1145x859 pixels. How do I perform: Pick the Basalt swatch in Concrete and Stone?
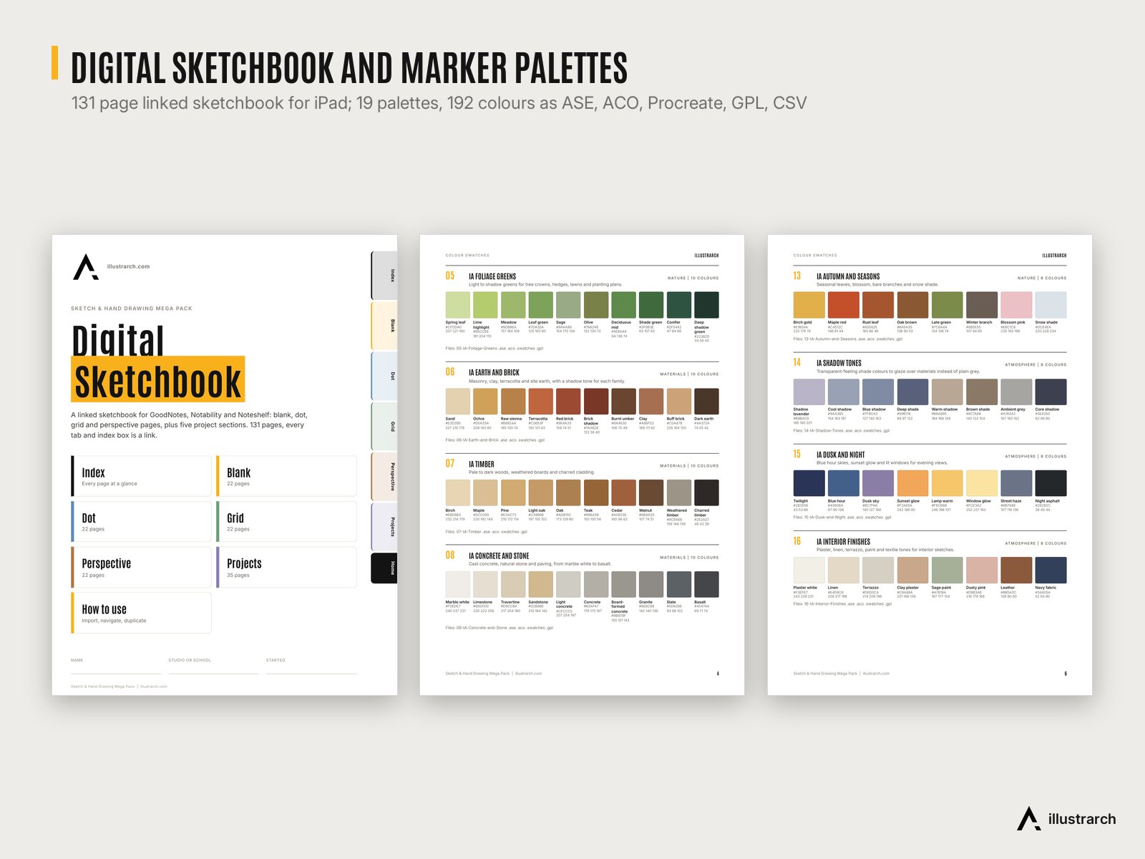tap(706, 584)
